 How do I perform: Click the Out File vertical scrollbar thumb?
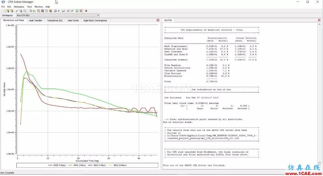click(x=320, y=163)
